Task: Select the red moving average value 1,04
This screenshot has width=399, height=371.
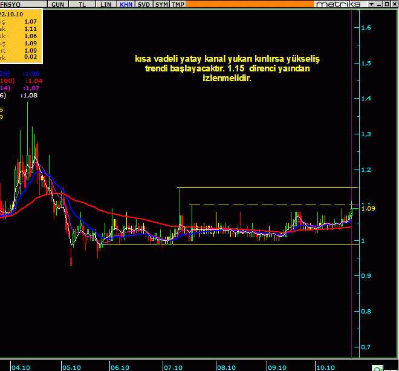Action: click(33, 80)
